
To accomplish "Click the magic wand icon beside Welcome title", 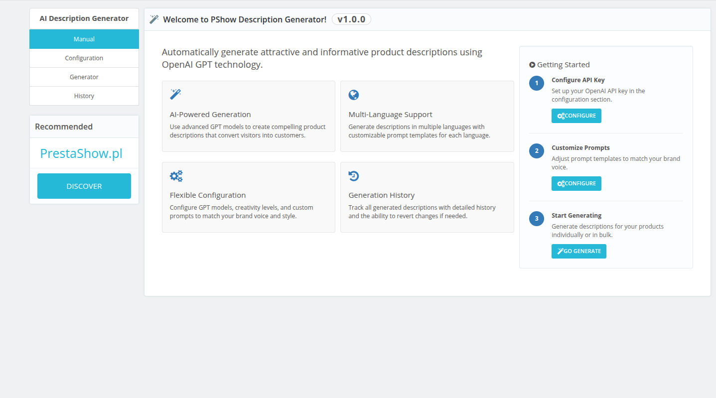I will [154, 19].
